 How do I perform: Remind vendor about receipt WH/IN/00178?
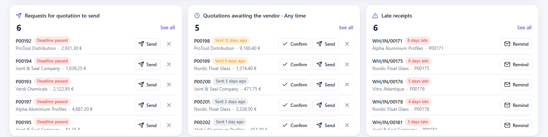[516, 105]
